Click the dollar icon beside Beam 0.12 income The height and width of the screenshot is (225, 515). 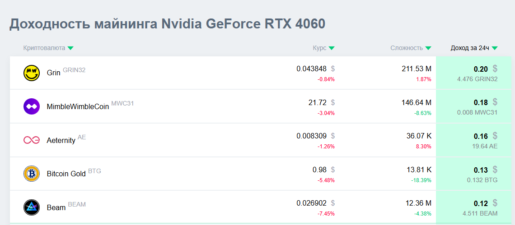tap(495, 203)
